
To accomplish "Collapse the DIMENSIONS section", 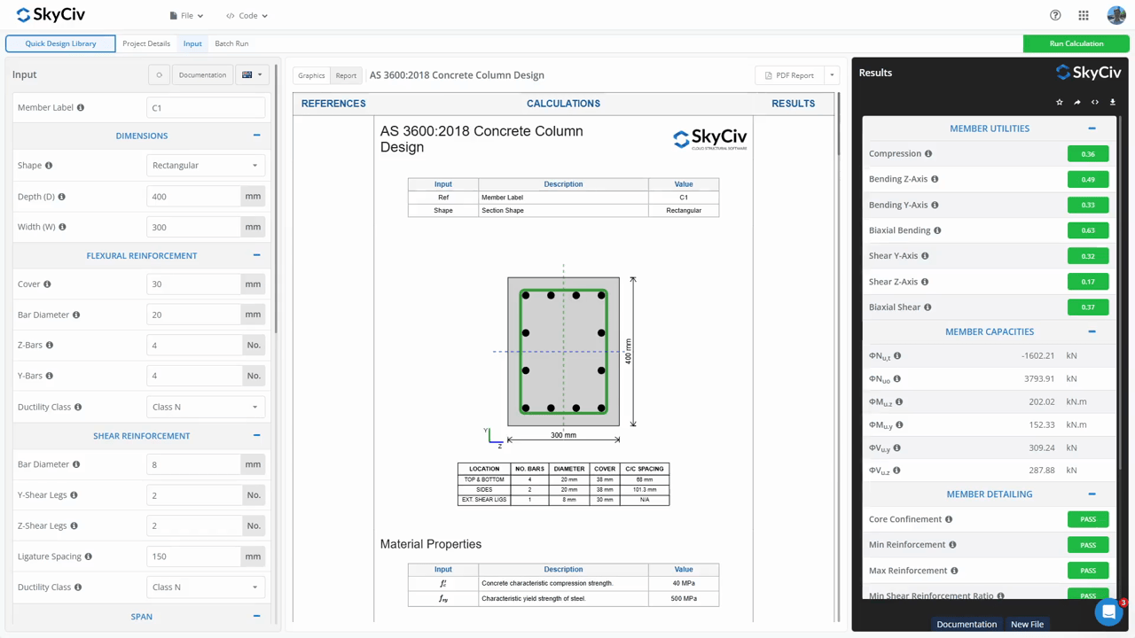I will point(257,136).
